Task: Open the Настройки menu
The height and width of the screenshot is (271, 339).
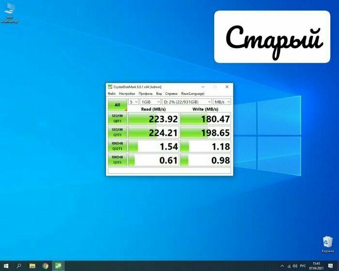Action: click(x=127, y=93)
